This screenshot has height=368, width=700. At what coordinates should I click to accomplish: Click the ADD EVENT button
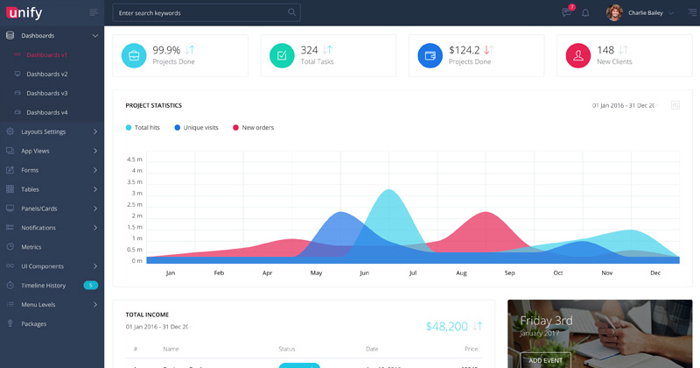pyautogui.click(x=544, y=360)
